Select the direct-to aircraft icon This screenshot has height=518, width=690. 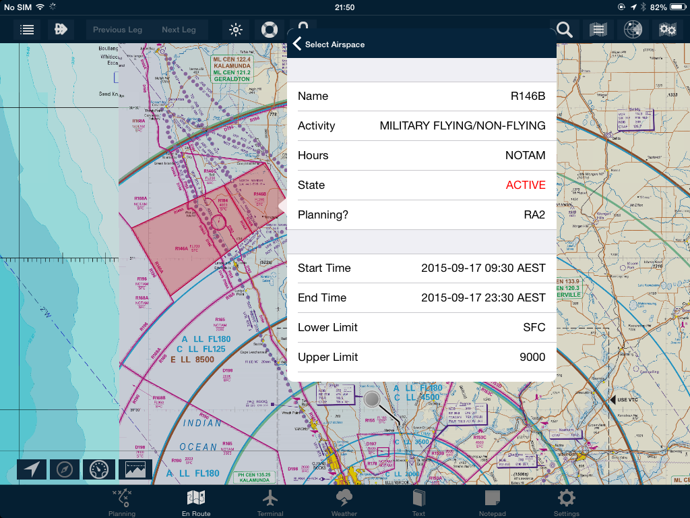(60, 30)
